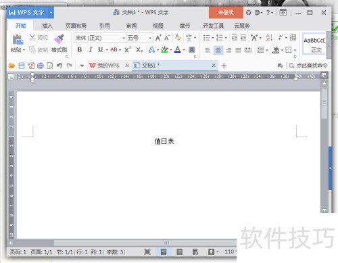Open the 开发工具 tab

click(213, 26)
